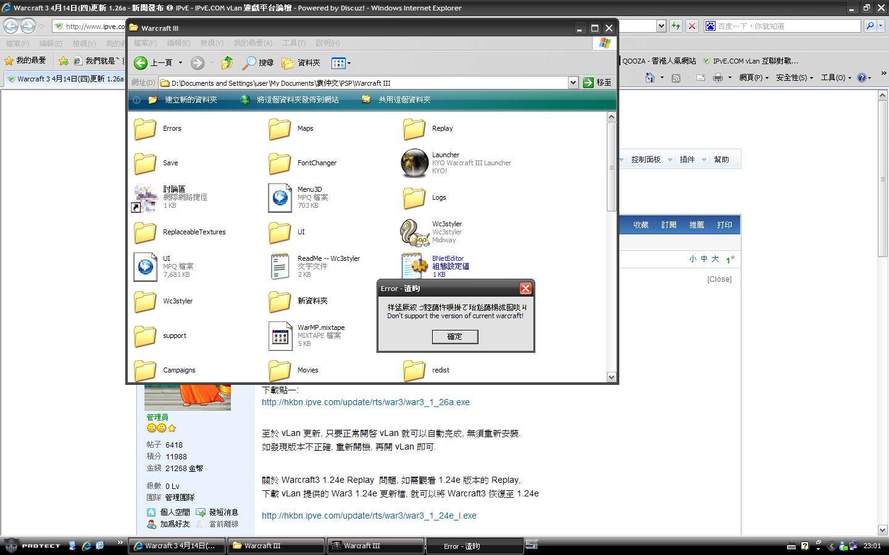Click the OK button in Error dialog

pyautogui.click(x=455, y=337)
